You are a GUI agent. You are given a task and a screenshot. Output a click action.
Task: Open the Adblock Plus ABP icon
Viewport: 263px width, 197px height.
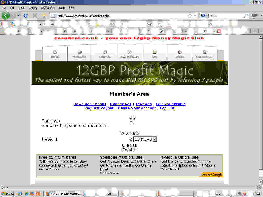pos(254,16)
